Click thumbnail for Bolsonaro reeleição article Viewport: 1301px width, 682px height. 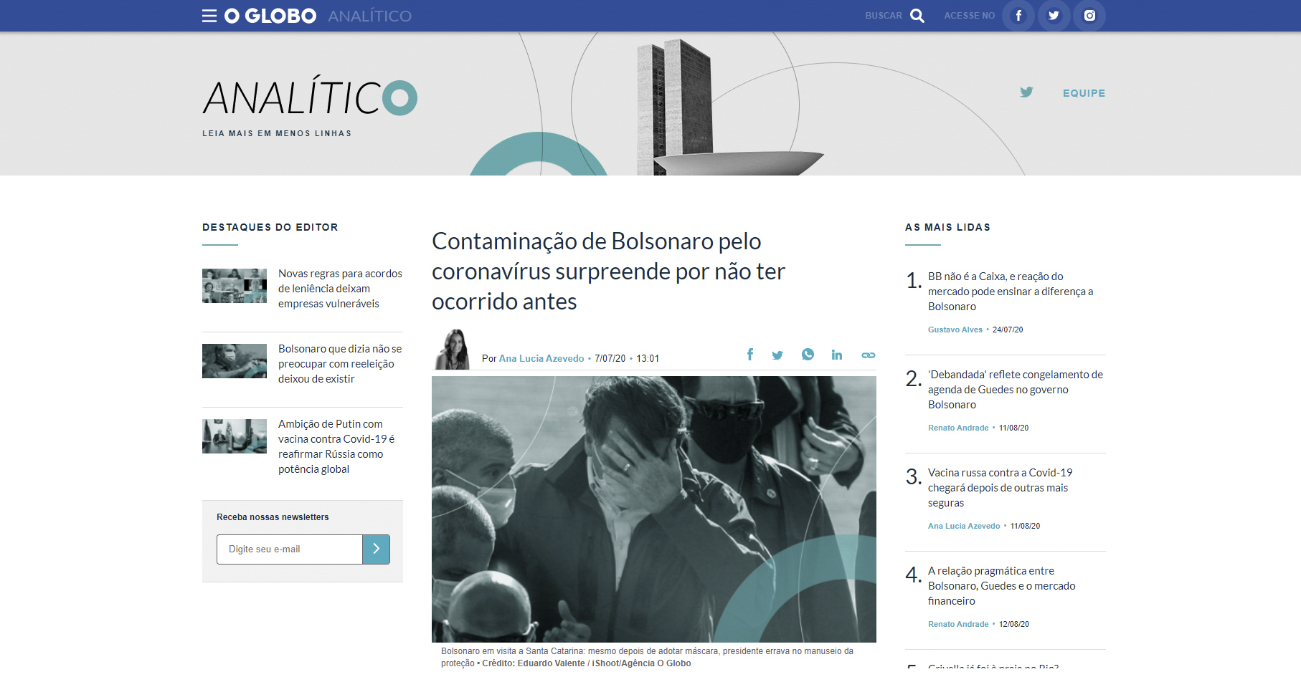235,361
